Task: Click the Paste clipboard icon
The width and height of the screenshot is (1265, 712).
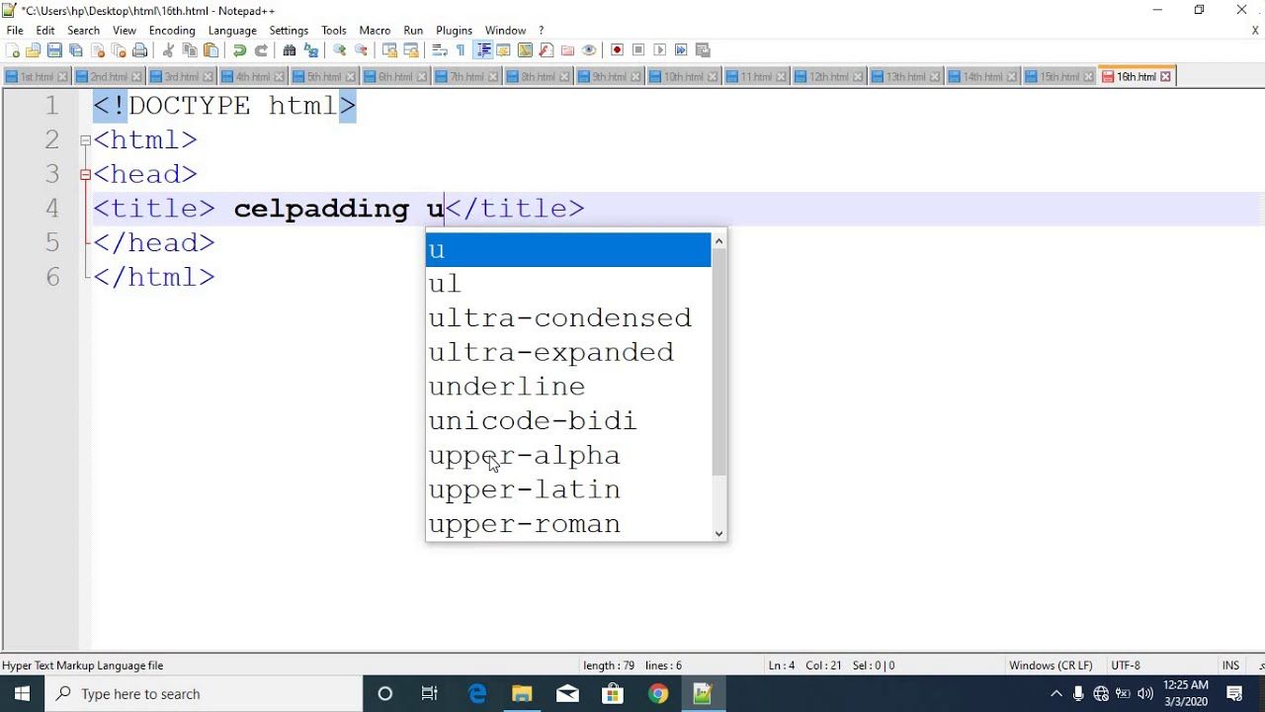Action: (211, 50)
